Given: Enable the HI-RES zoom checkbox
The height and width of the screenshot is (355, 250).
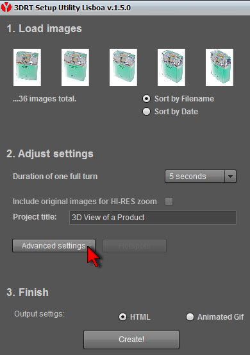Looking at the screenshot, I should pos(169,202).
